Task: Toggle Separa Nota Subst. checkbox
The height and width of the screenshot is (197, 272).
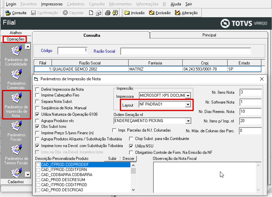Action: coord(37,102)
